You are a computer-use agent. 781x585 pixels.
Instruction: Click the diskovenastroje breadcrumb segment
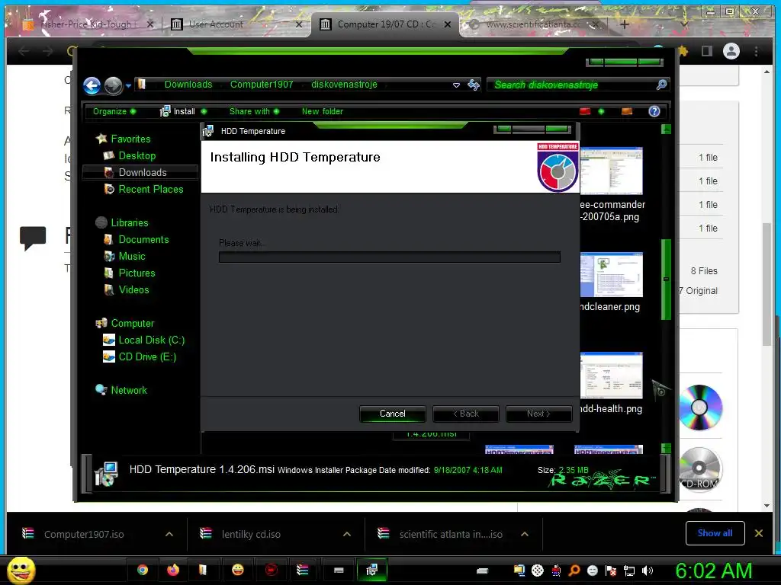coord(344,85)
